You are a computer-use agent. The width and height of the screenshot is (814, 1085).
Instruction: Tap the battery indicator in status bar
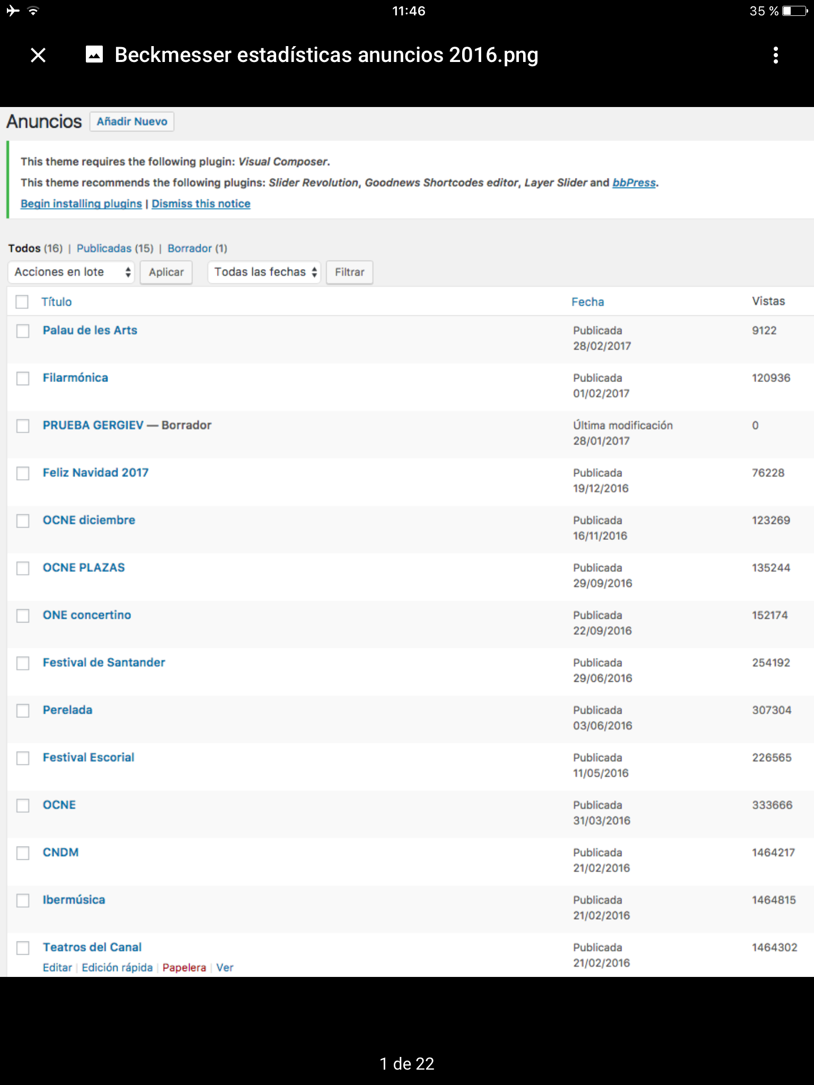794,11
